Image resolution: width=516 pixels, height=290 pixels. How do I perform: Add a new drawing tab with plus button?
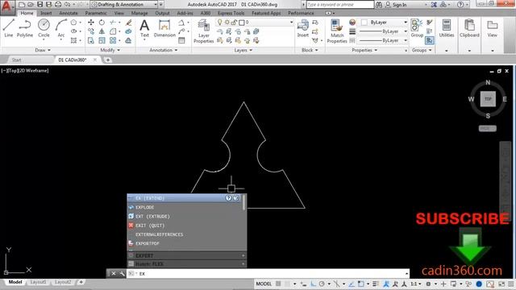click(x=107, y=60)
